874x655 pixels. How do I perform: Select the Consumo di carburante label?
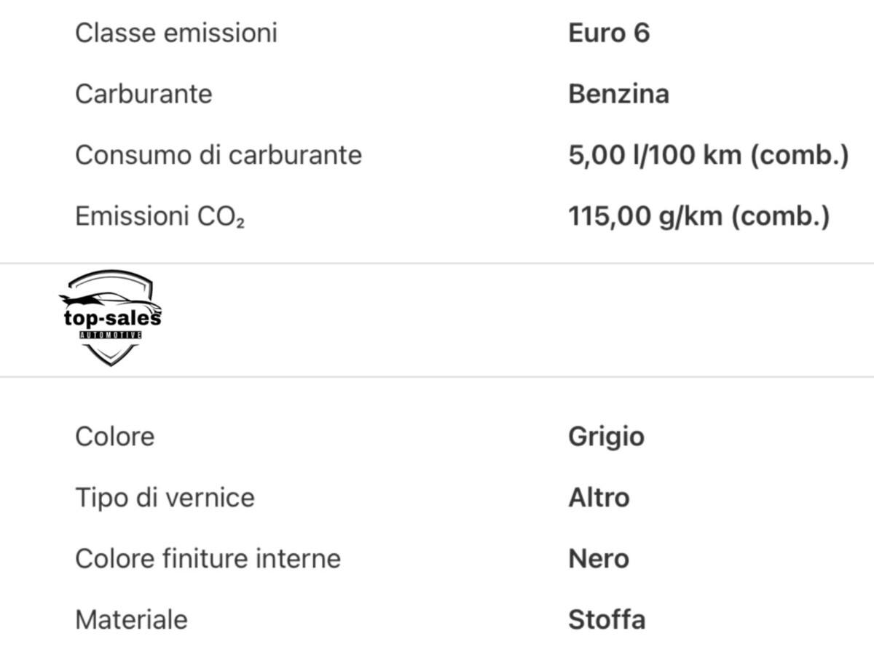click(x=219, y=155)
